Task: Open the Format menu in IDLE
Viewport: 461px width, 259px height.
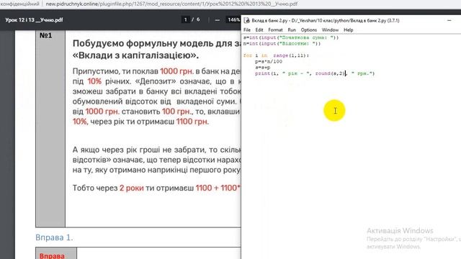Action: coord(275,30)
